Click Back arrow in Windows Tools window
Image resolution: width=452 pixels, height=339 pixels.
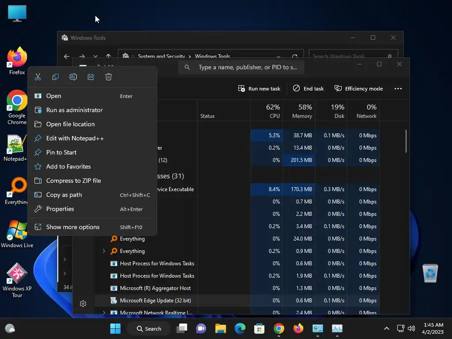[x=67, y=56]
